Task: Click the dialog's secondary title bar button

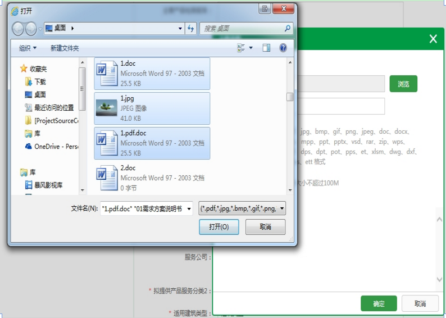Action: 265,8
